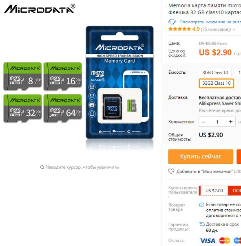
Task: Click the magnifier zoom hint icon
Action: tap(42, 167)
